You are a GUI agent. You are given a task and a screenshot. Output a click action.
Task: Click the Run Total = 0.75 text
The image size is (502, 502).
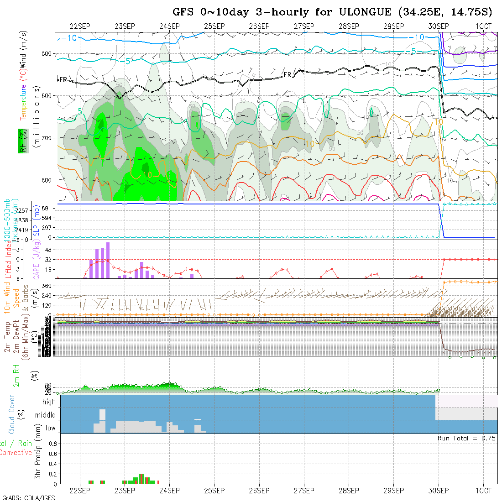(x=466, y=438)
